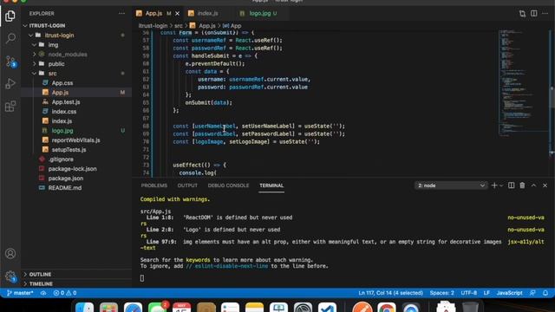Change end of line sequence LF
This screenshot has height=312, width=555.
[x=486, y=293]
